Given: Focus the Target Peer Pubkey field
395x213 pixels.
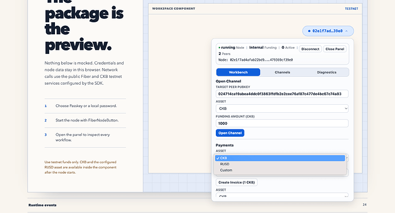Looking at the screenshot, I should tap(282, 94).
